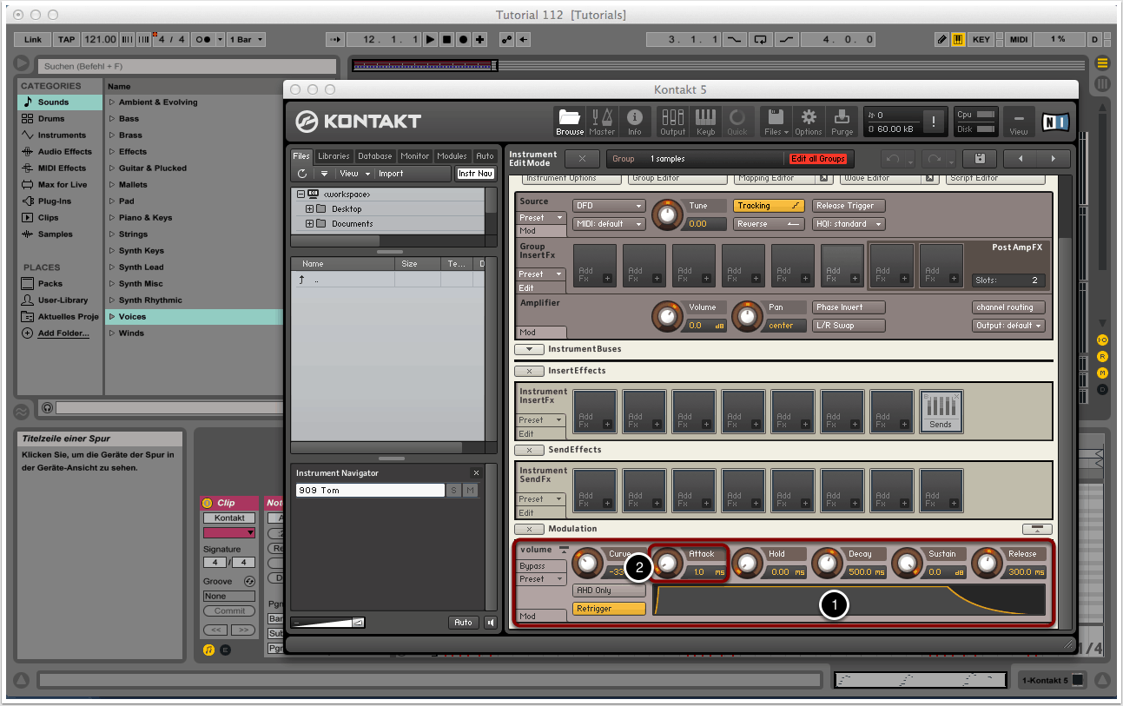Show the Output mixer icon
The image size is (1123, 706).
(672, 121)
